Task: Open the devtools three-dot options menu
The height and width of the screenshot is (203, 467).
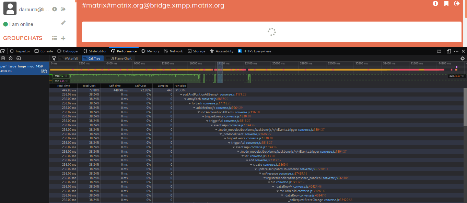Action: pyautogui.click(x=456, y=51)
